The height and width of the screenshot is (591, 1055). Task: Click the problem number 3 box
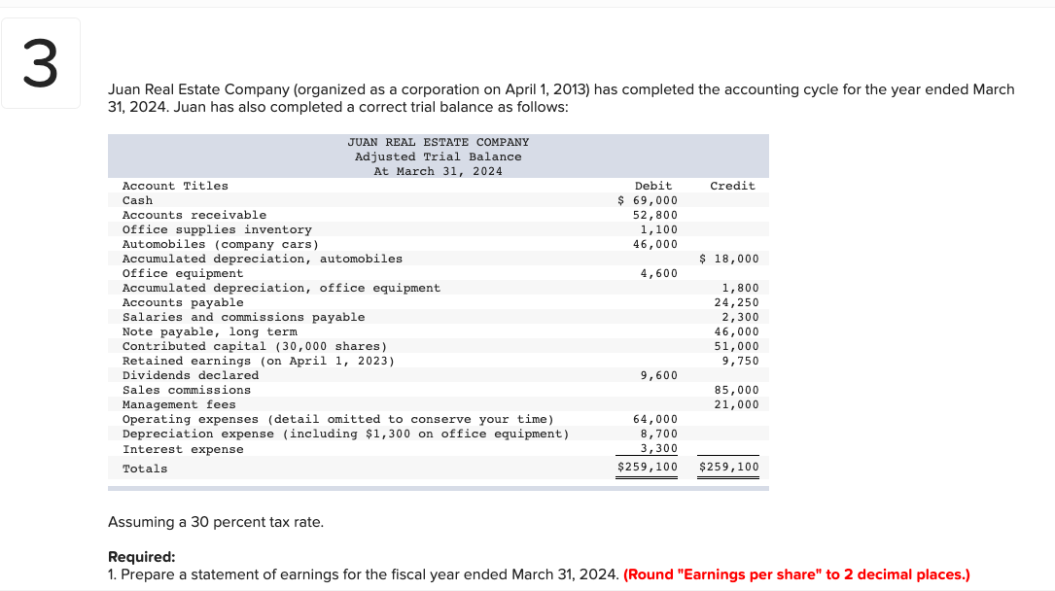pyautogui.click(x=40, y=61)
